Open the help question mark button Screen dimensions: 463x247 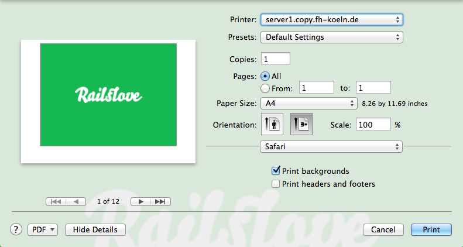[16, 229]
